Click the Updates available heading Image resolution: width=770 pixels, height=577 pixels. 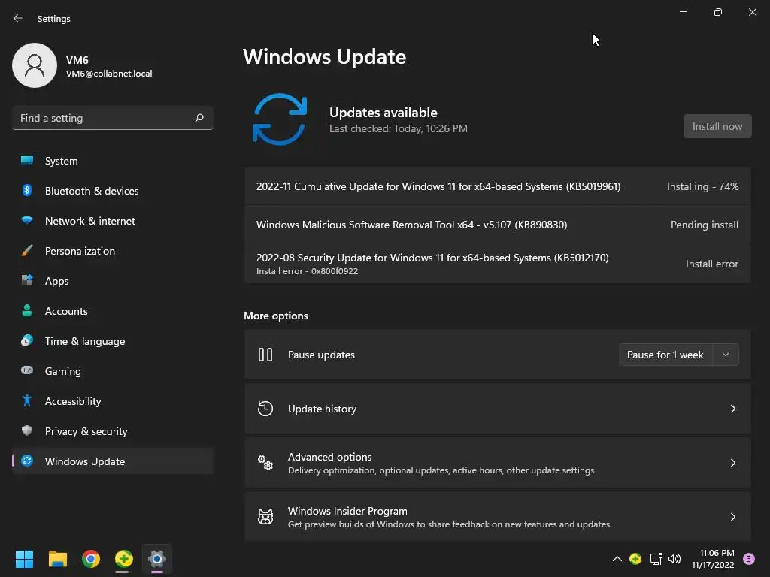383,113
